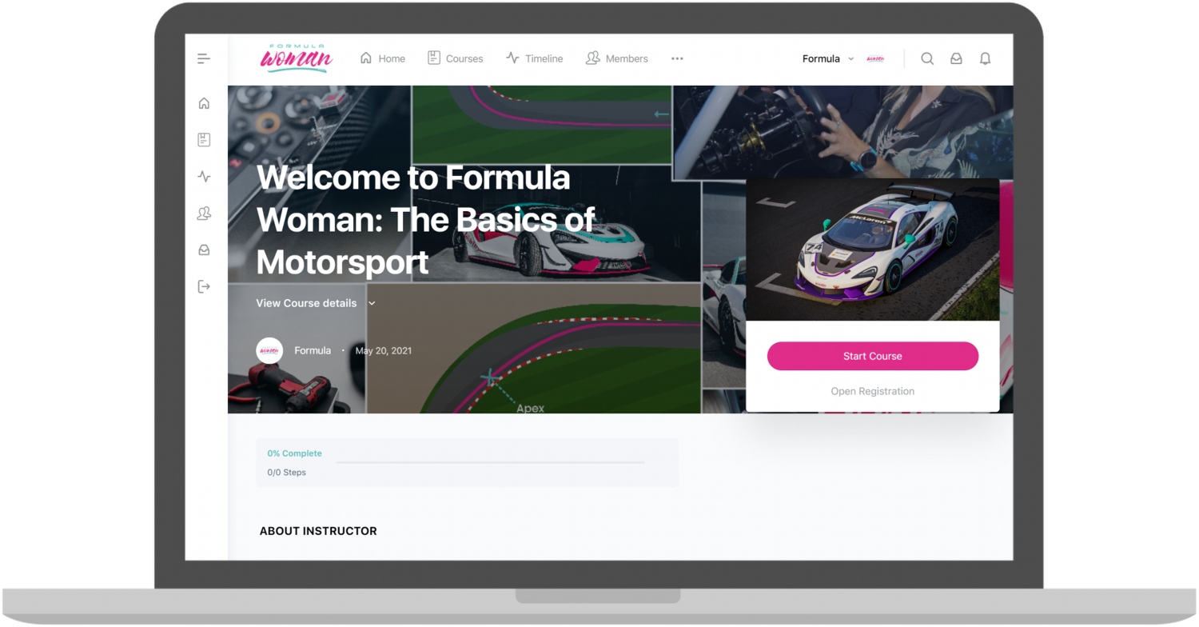Toggle the sidebar hamburger menu icon
This screenshot has height=627, width=1199.
[204, 58]
